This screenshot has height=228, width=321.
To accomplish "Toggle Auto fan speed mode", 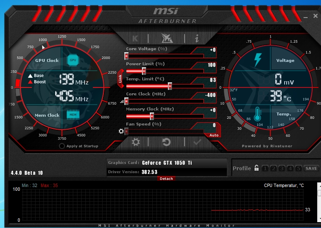I will (x=214, y=135).
